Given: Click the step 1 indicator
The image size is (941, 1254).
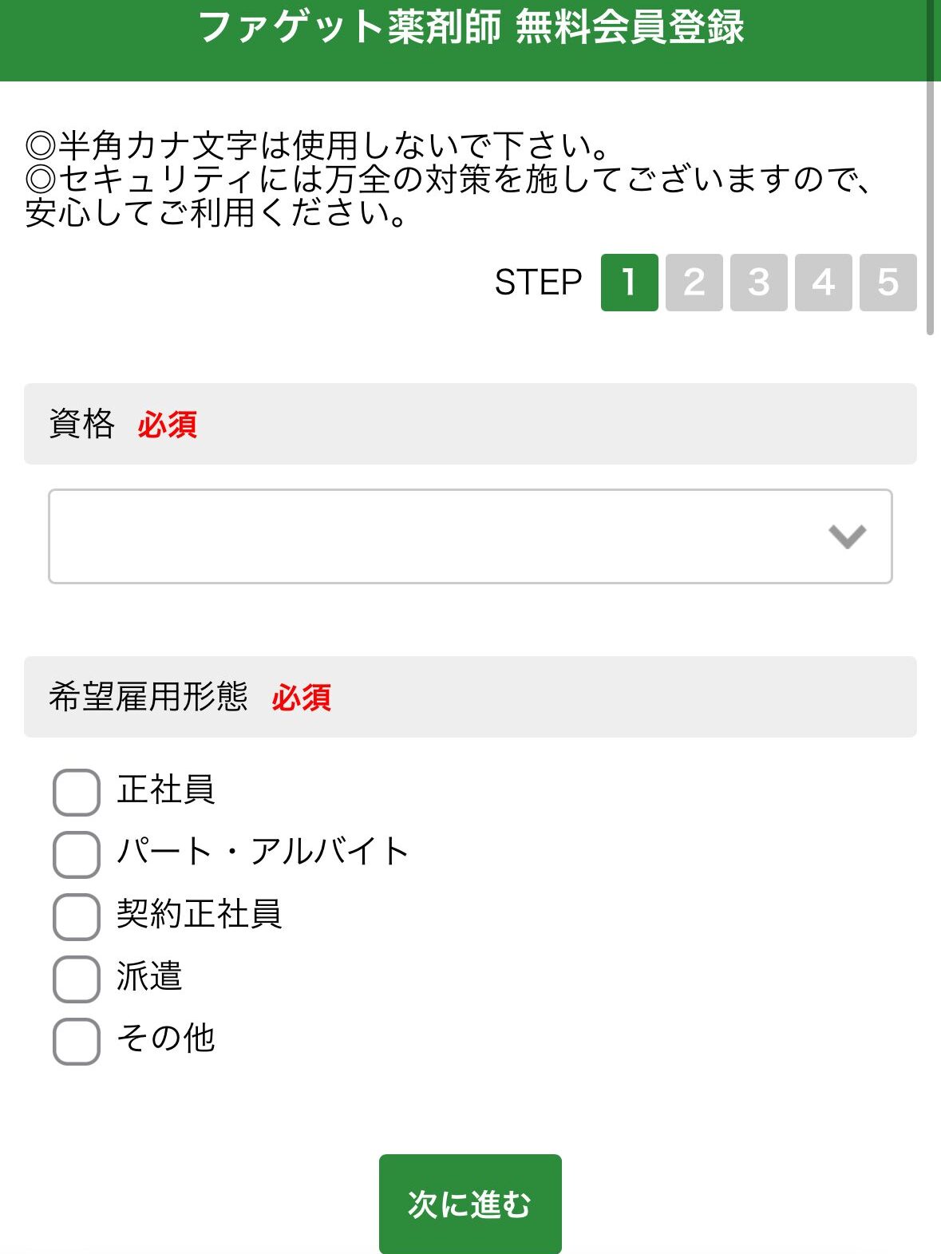Looking at the screenshot, I should point(629,283).
